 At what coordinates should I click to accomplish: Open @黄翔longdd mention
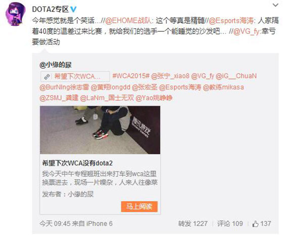coord(111,87)
